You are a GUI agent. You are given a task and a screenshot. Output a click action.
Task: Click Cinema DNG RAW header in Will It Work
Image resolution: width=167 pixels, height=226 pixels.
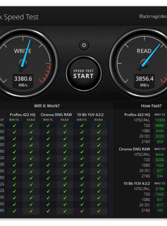[x=56, y=115]
